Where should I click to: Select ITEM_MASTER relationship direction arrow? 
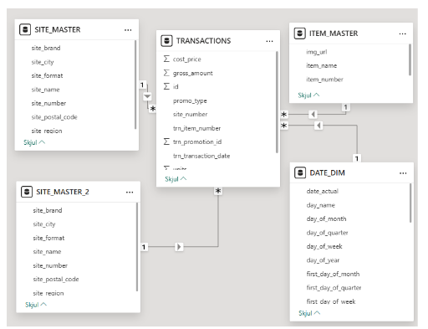point(313,114)
